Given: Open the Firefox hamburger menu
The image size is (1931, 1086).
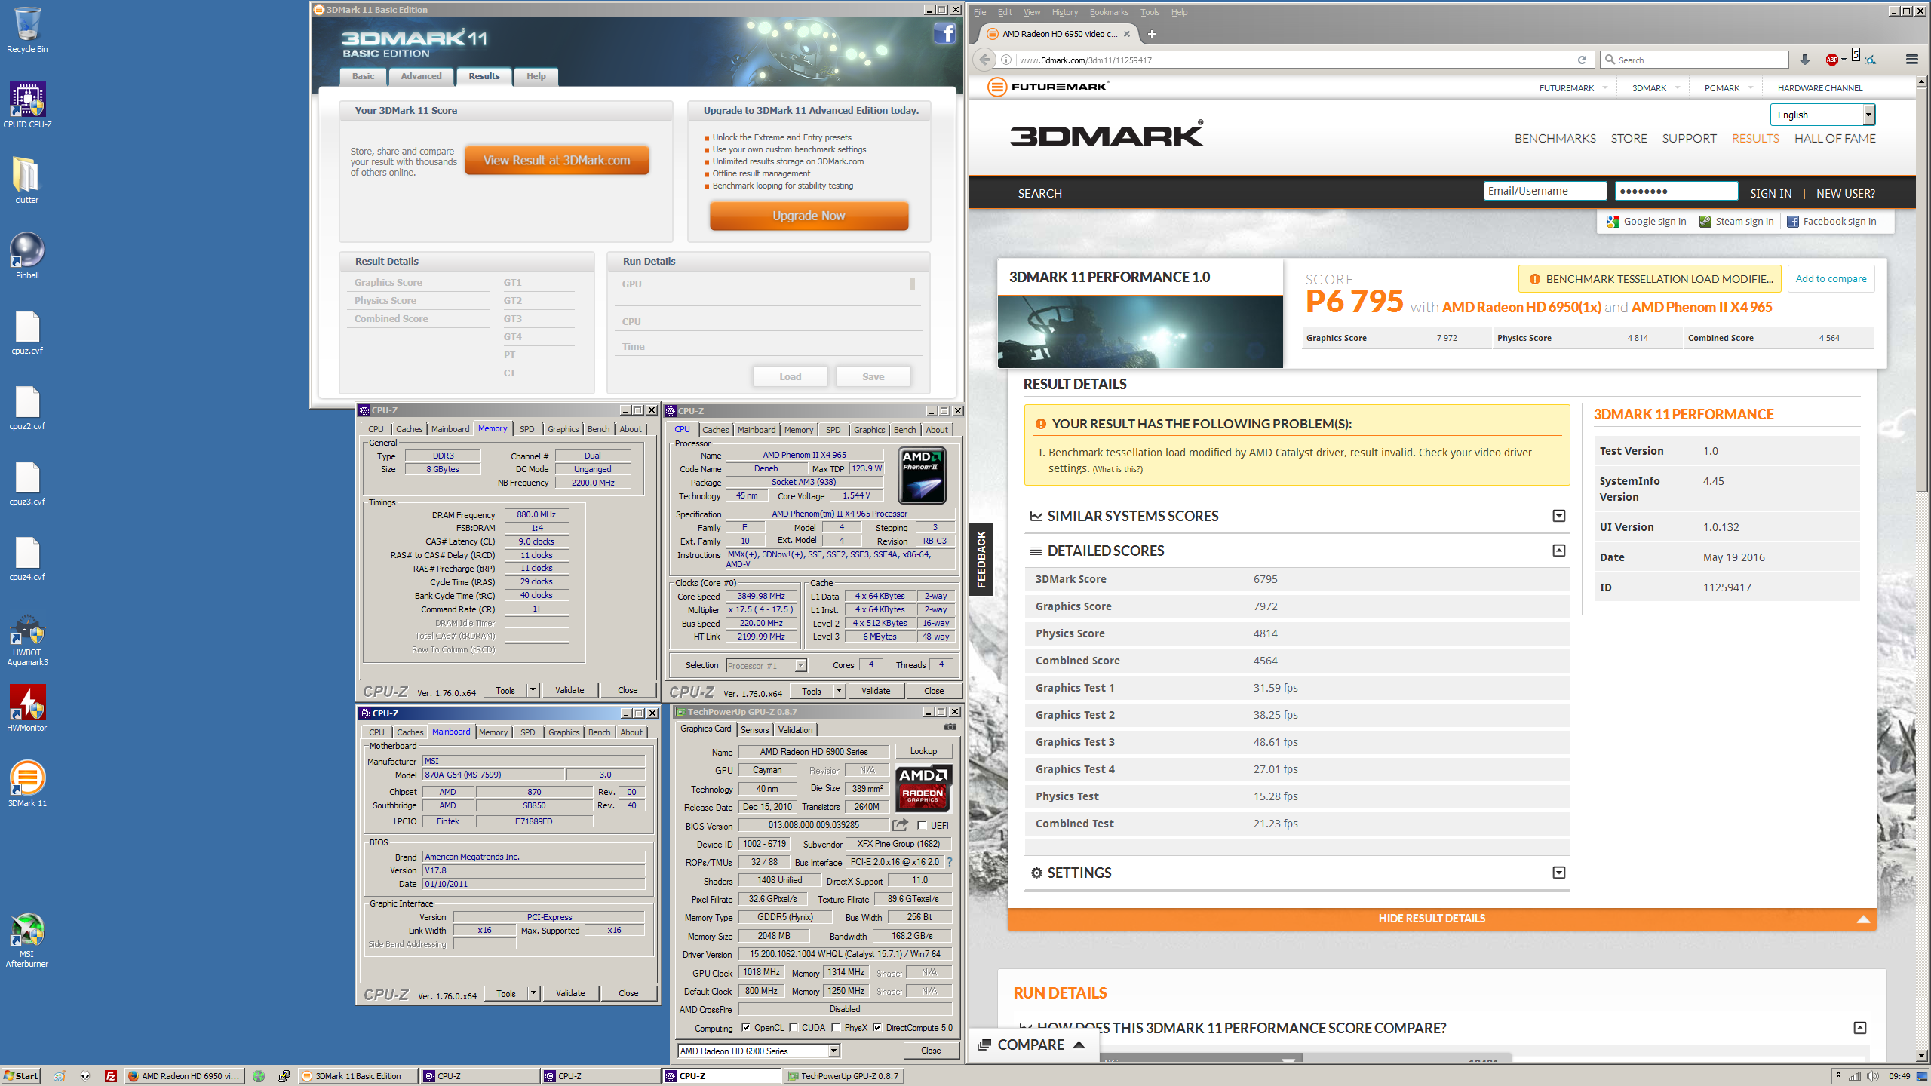Looking at the screenshot, I should point(1912,60).
